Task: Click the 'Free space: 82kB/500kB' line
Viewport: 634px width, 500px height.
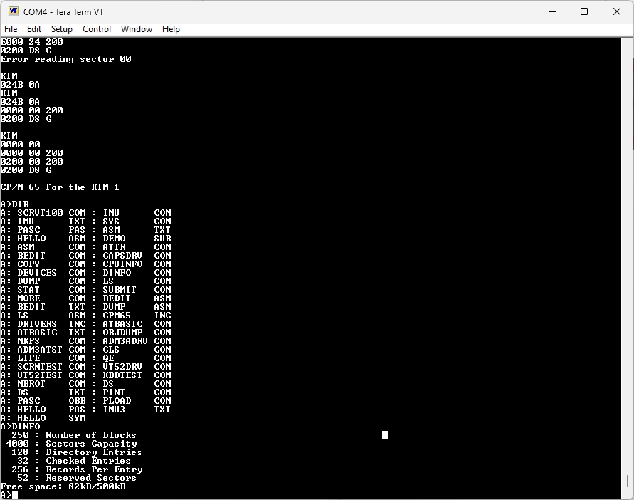Action: tap(63, 486)
